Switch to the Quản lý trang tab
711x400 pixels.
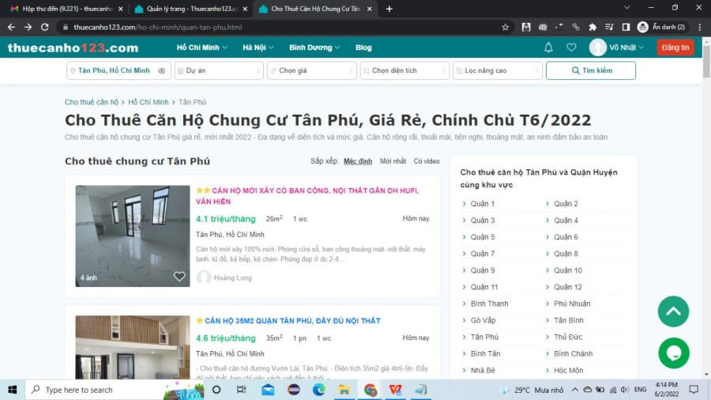coord(189,9)
